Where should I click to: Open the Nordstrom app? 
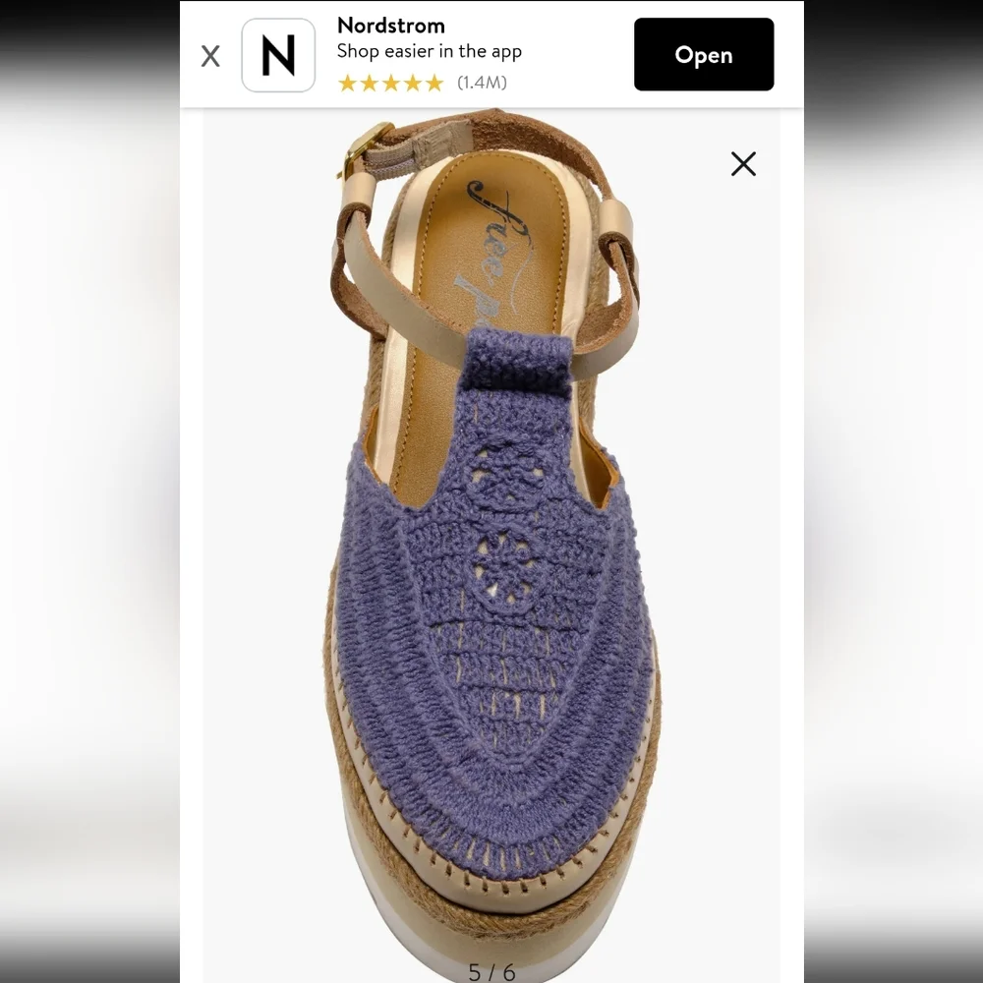(x=704, y=54)
